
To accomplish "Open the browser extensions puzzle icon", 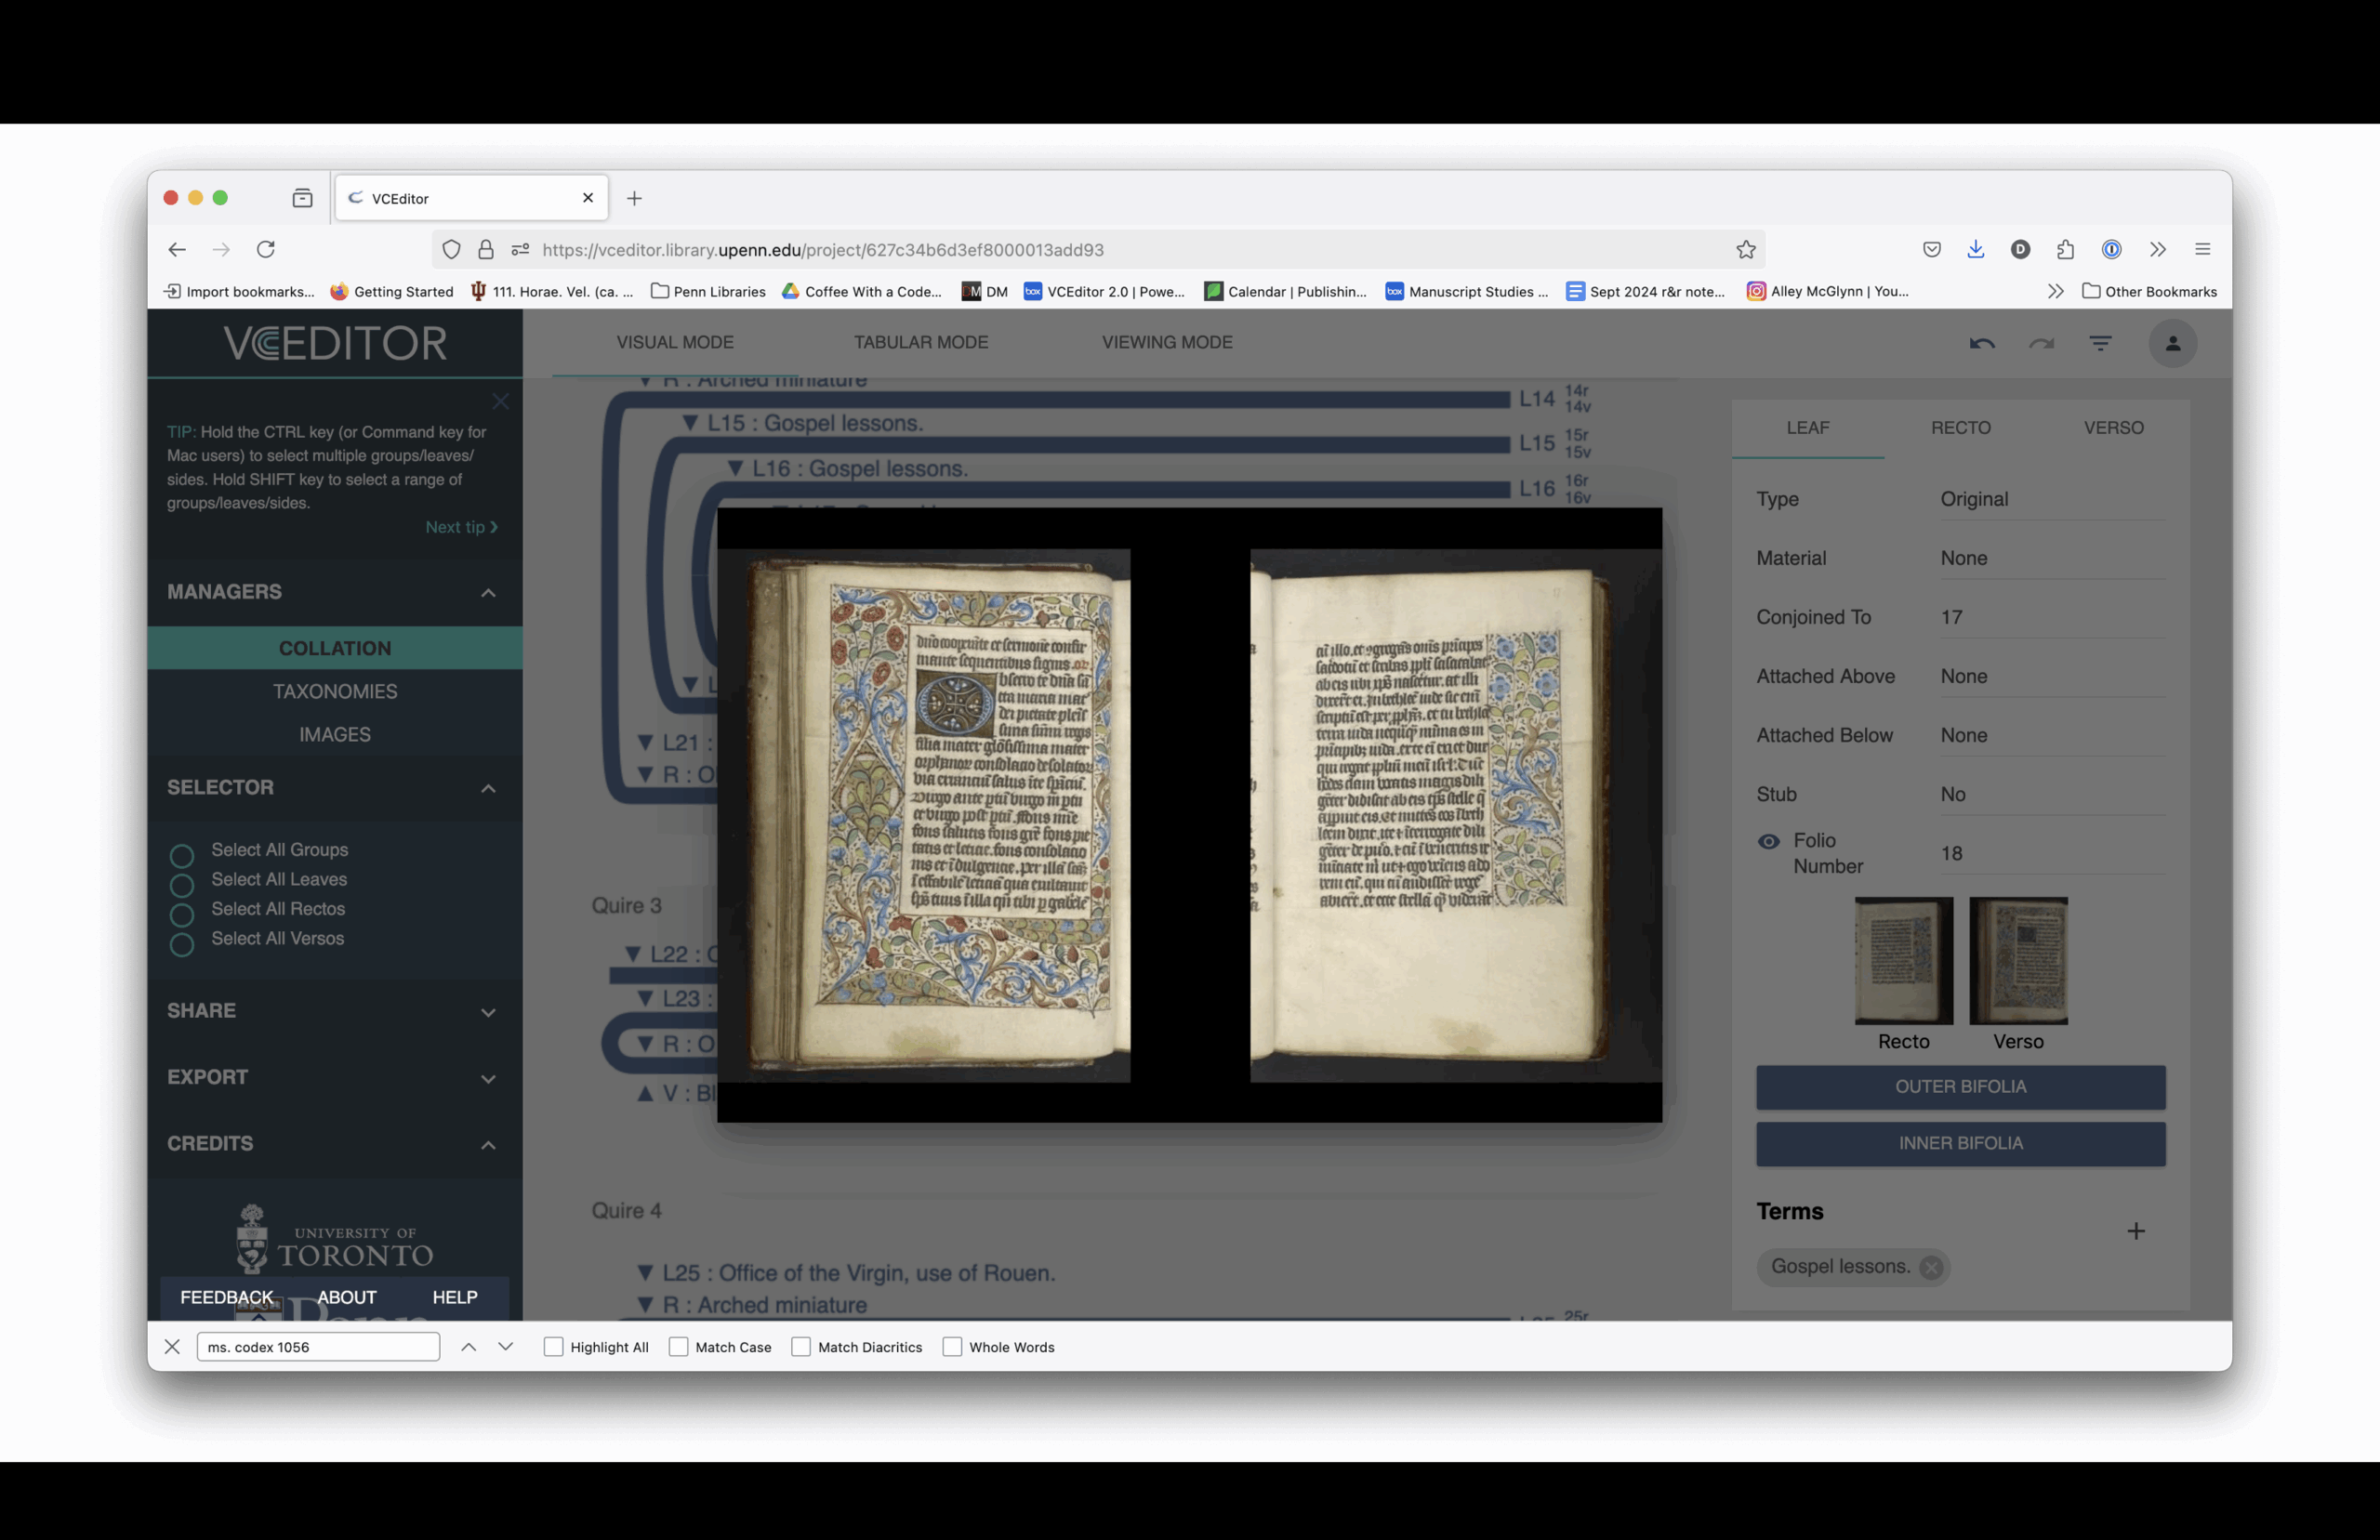I will click(x=2065, y=250).
